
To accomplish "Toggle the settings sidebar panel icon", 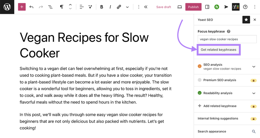I will pyautogui.click(x=207, y=7).
